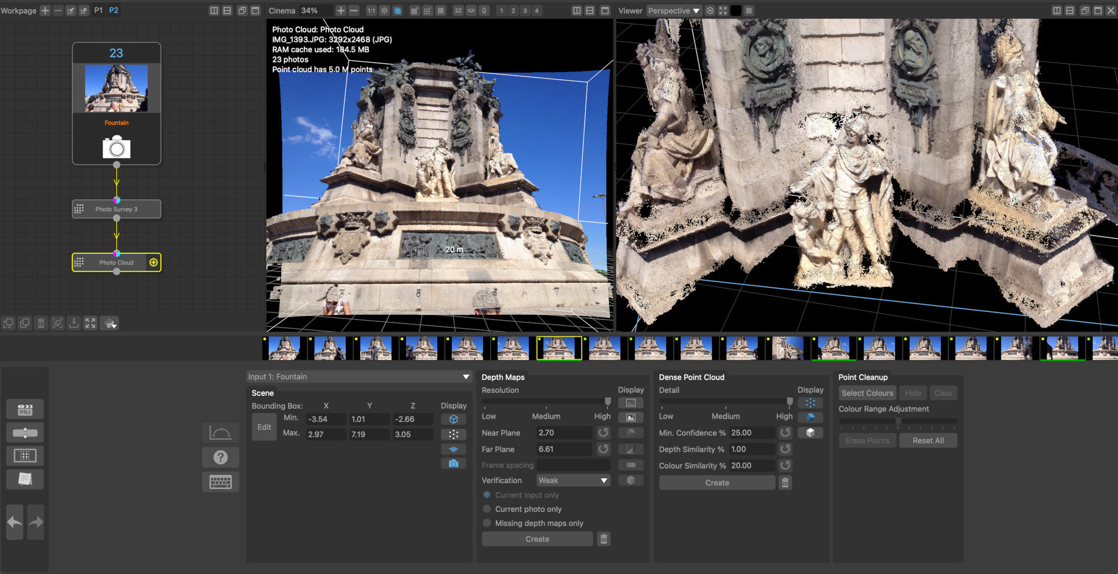This screenshot has width=1118, height=574.
Task: Open the node controls slider panel icon
Action: 25,433
